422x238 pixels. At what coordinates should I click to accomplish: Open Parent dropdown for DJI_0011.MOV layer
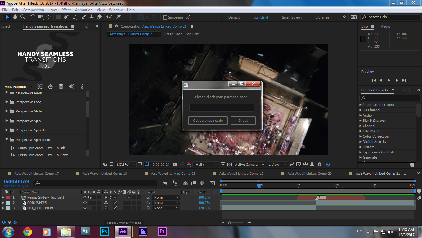tap(167, 208)
